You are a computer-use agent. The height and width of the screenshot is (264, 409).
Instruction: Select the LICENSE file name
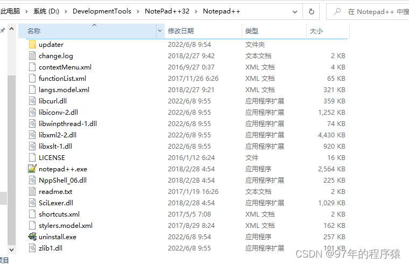[x=52, y=158]
